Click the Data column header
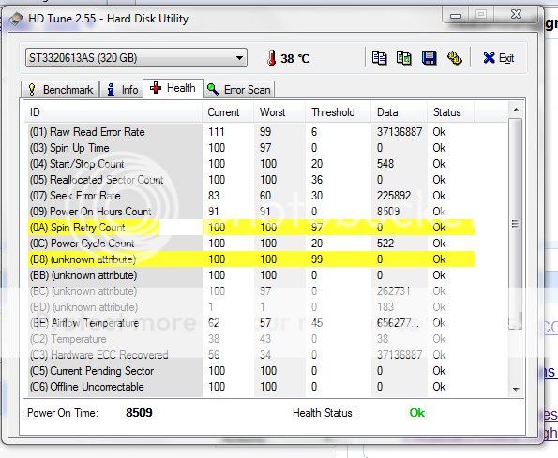The image size is (558, 458). point(399,112)
